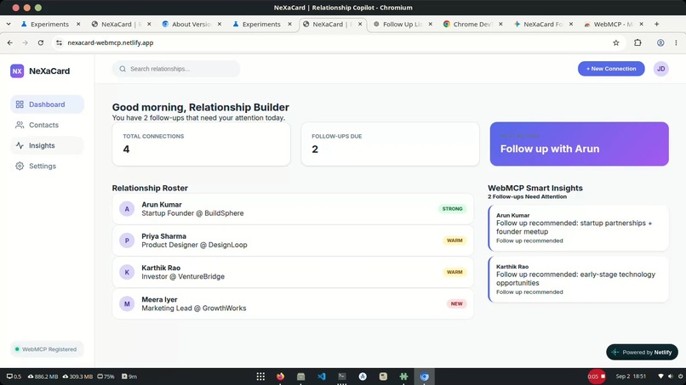Click Priya Sharma's P avatar
This screenshot has height=385, width=686.
tap(127, 241)
